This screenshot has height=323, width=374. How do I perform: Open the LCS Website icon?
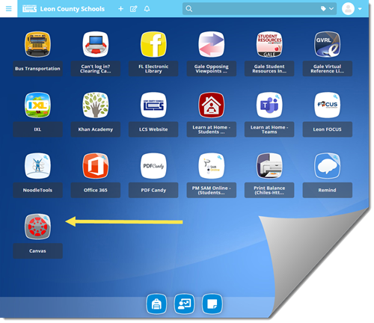pyautogui.click(x=153, y=105)
